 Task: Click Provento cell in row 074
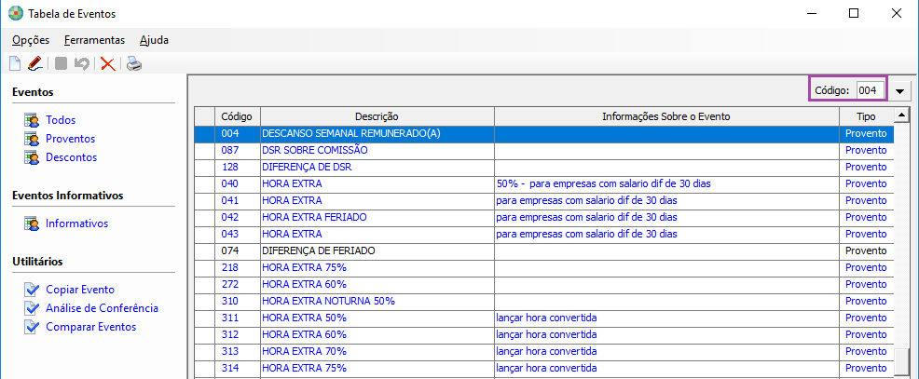(866, 250)
